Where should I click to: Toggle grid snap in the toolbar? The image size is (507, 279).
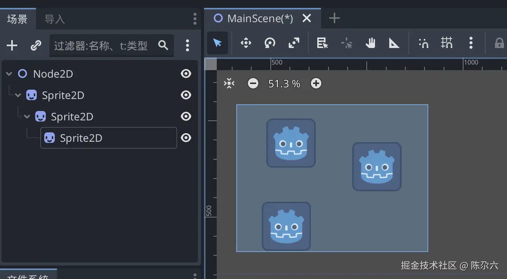pos(447,43)
